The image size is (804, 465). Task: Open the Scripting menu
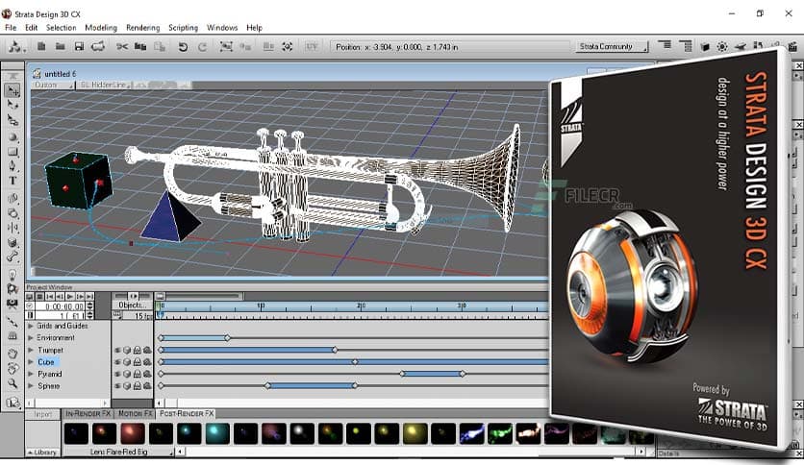pos(183,28)
